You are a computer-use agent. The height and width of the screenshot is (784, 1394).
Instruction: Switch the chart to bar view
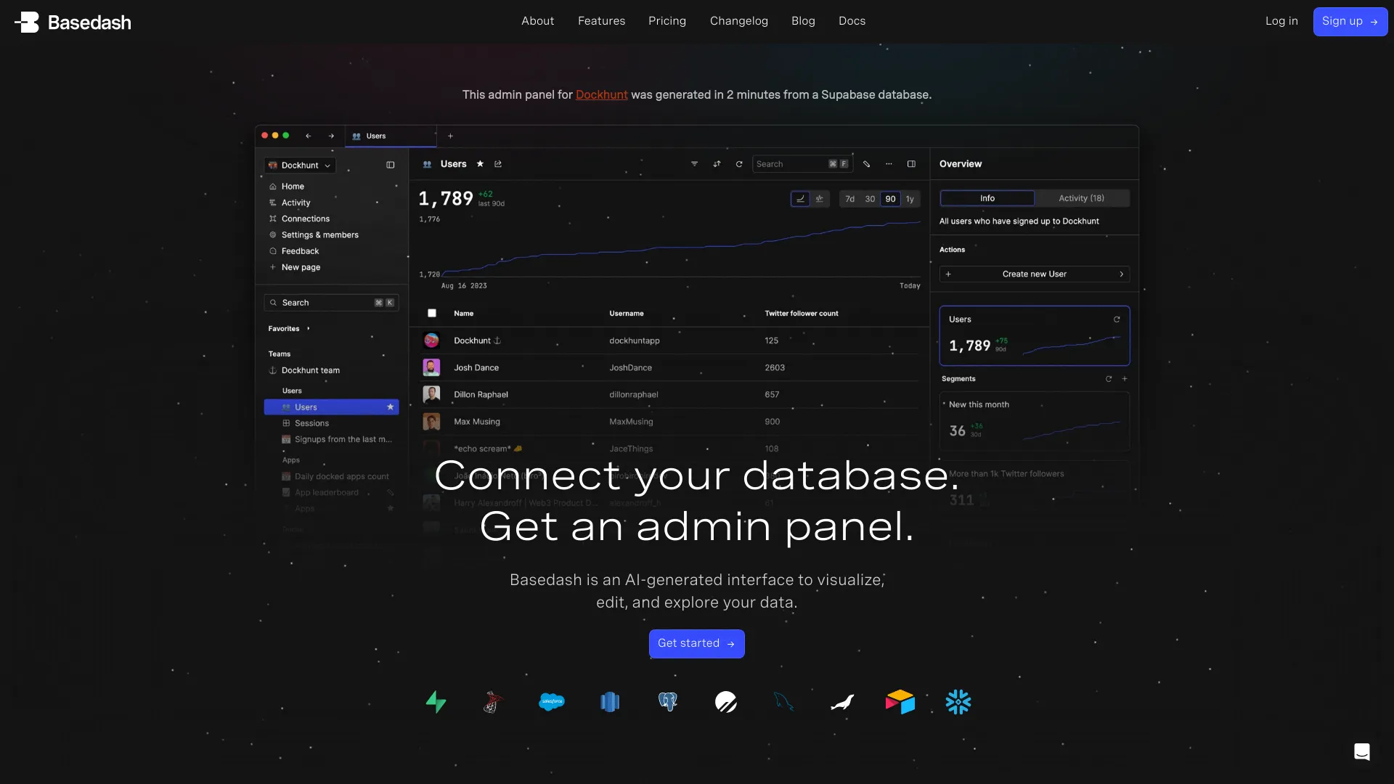pos(819,199)
